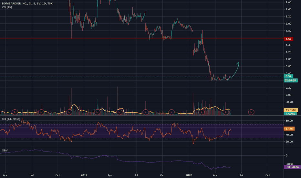Image resolution: width=301 pixels, height=178 pixels.
Task: Click the green 0.52 current price label
Action: click(288, 76)
